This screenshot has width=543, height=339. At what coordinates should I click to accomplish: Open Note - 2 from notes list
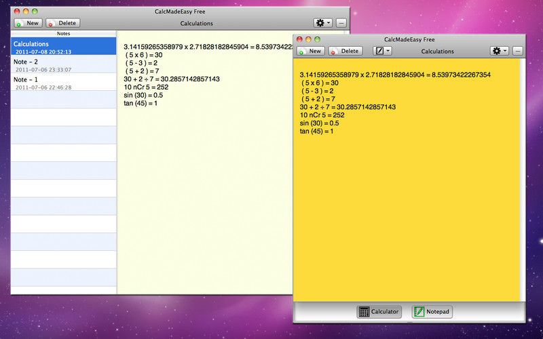pos(63,64)
